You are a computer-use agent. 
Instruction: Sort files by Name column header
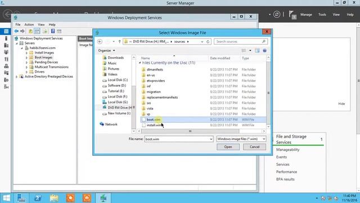[146, 58]
